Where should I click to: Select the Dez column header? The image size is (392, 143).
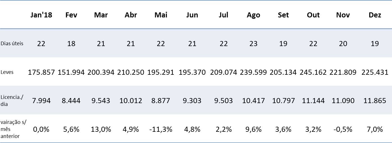pos(375,15)
